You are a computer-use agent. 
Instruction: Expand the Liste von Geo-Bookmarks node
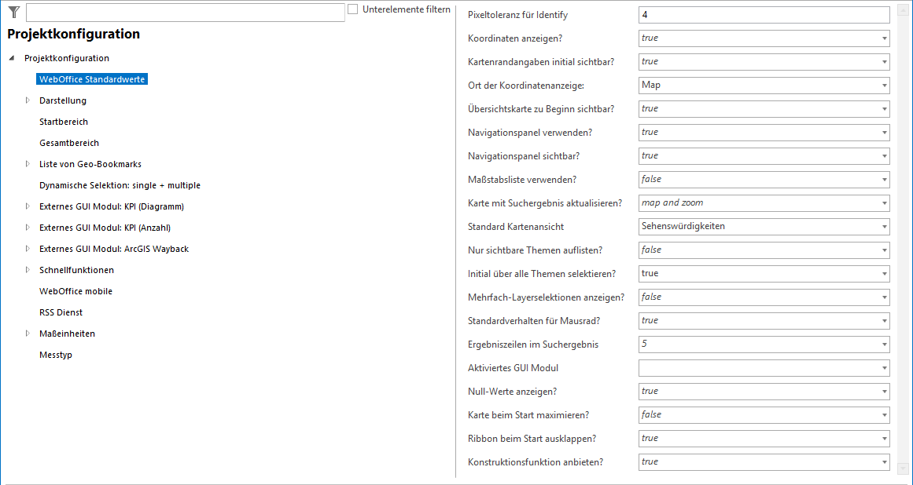28,164
